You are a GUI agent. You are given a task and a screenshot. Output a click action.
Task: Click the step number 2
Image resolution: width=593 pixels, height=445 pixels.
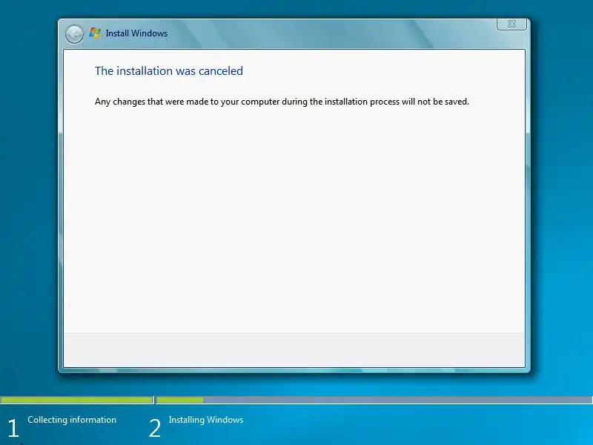point(155,428)
